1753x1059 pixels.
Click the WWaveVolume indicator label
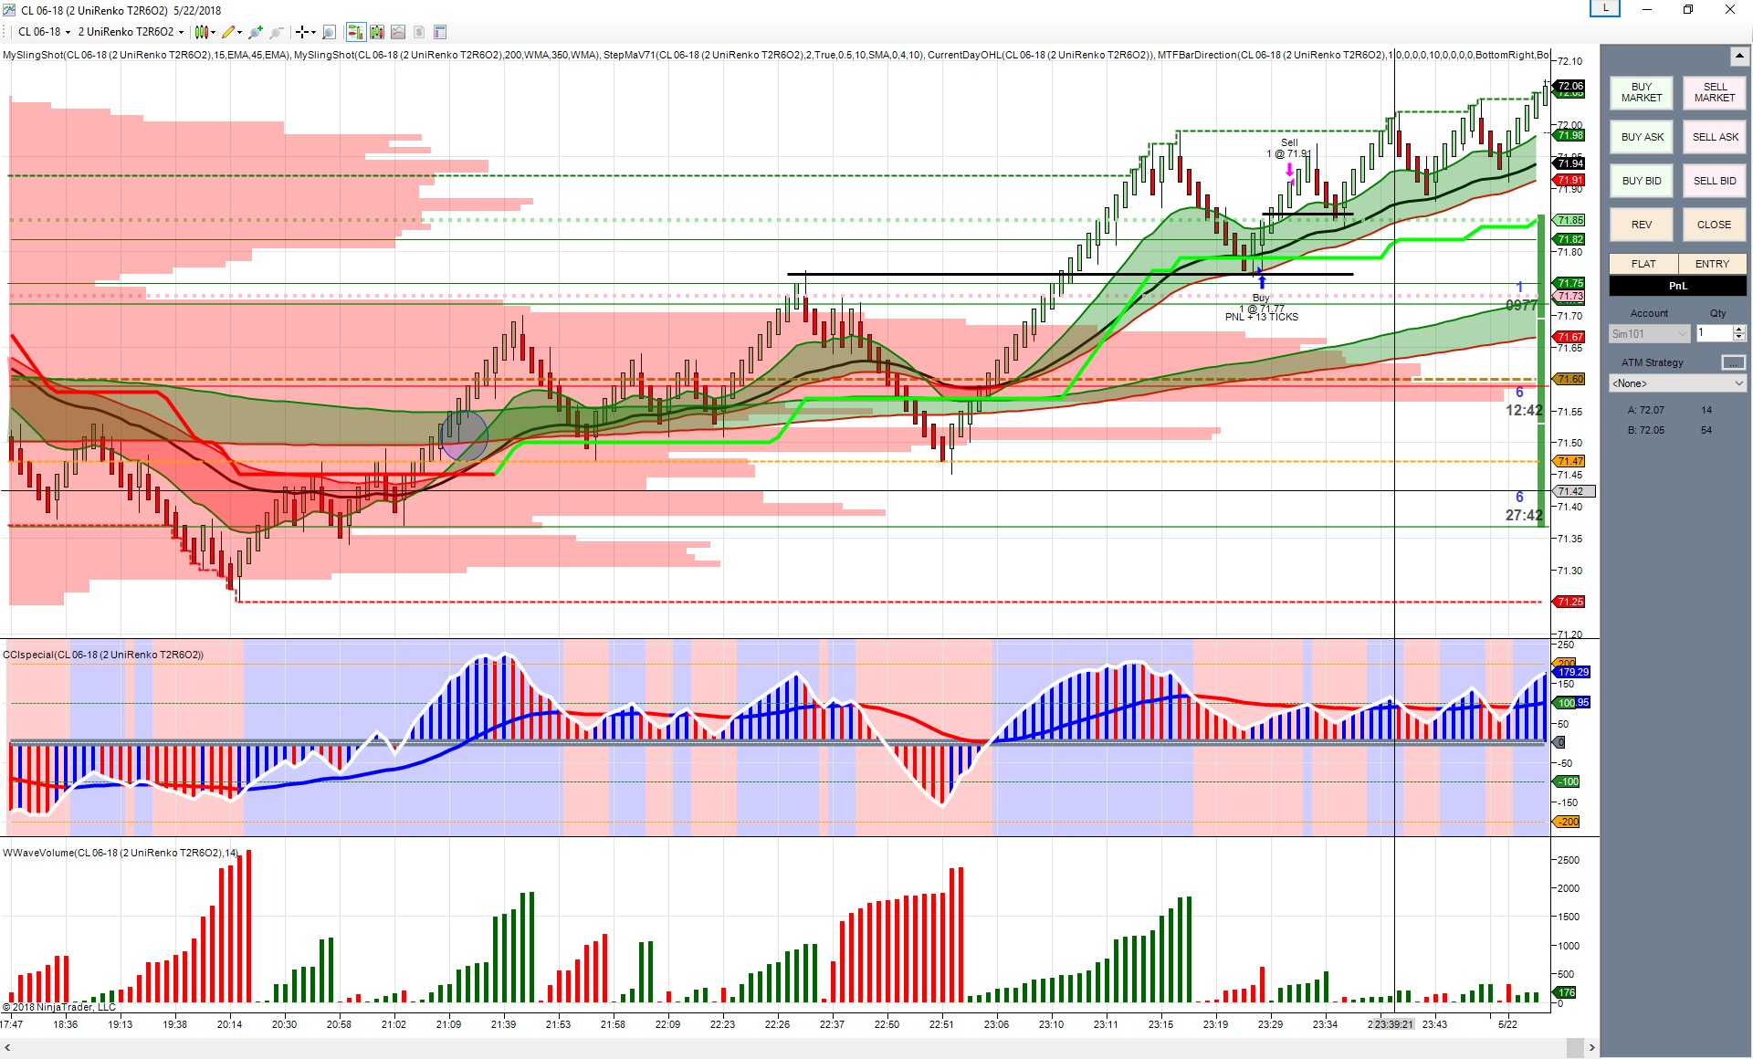coord(121,853)
